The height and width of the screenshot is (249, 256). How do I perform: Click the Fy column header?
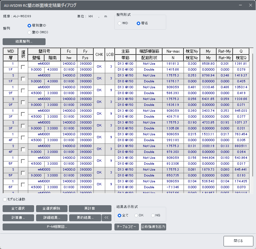pyautogui.click(x=85, y=51)
